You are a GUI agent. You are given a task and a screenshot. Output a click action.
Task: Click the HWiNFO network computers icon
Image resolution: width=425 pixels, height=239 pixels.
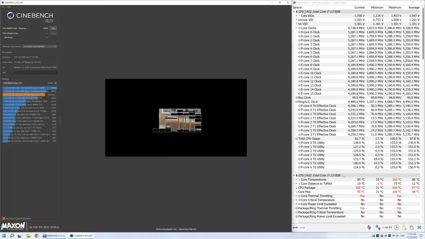pyautogui.click(x=378, y=228)
